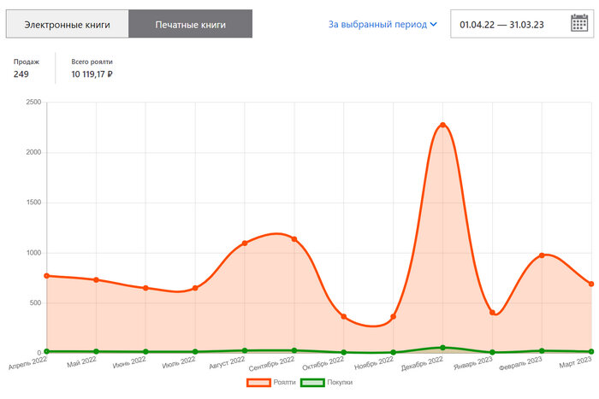The height and width of the screenshot is (399, 599).
Task: Click the 2500 y-axis label
Action: click(x=33, y=103)
